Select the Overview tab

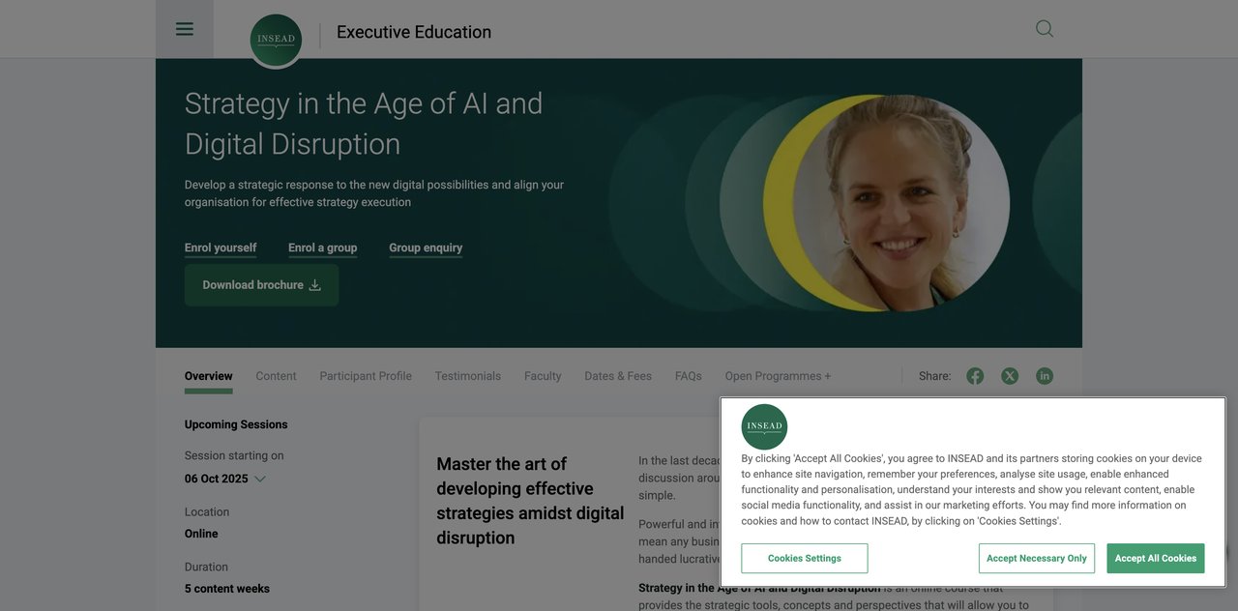click(209, 376)
